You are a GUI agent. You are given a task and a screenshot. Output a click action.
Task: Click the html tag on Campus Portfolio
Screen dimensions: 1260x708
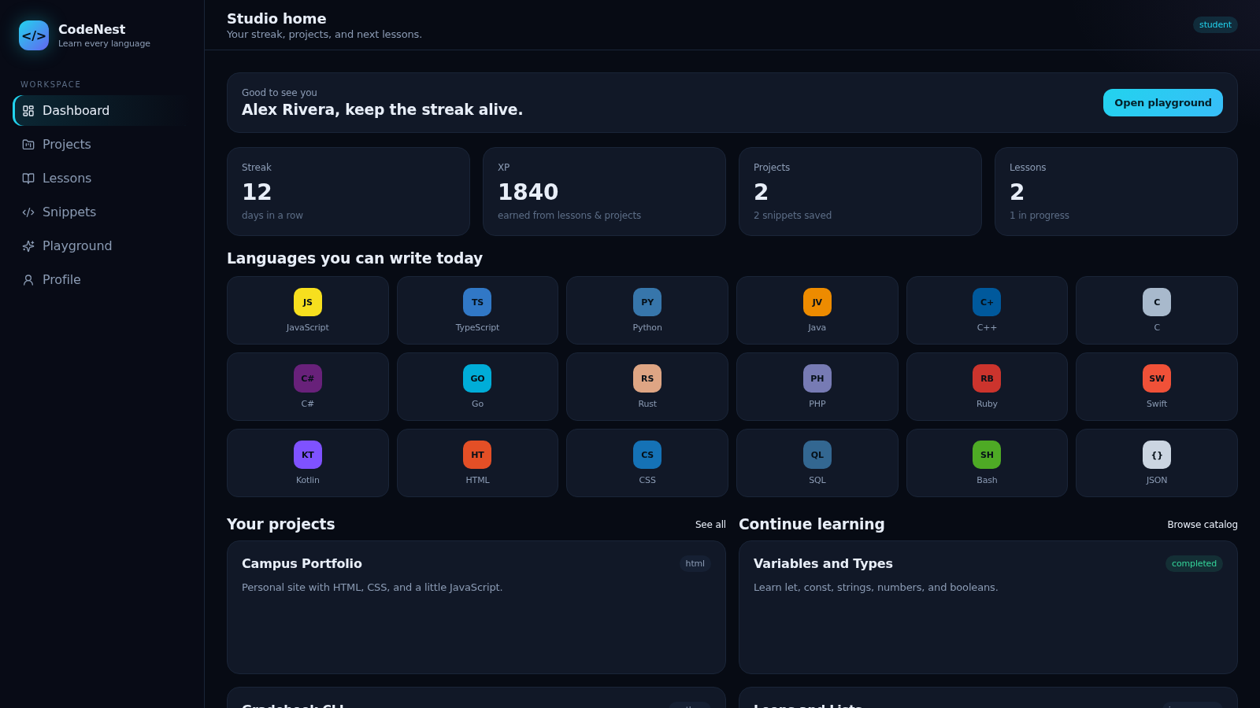(x=695, y=564)
